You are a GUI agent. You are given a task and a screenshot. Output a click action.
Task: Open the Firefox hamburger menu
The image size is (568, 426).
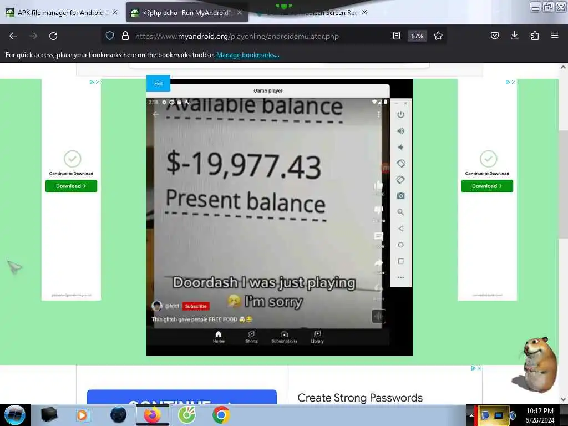(x=555, y=35)
